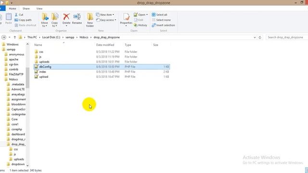308x173 pixels.
Task: Switch to the Home ribbon tab
Action: [x=13, y=9]
